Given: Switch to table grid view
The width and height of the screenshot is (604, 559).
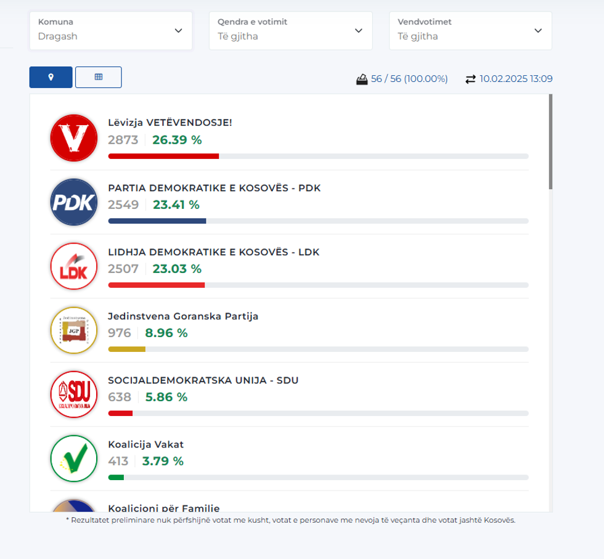Looking at the screenshot, I should point(99,77).
